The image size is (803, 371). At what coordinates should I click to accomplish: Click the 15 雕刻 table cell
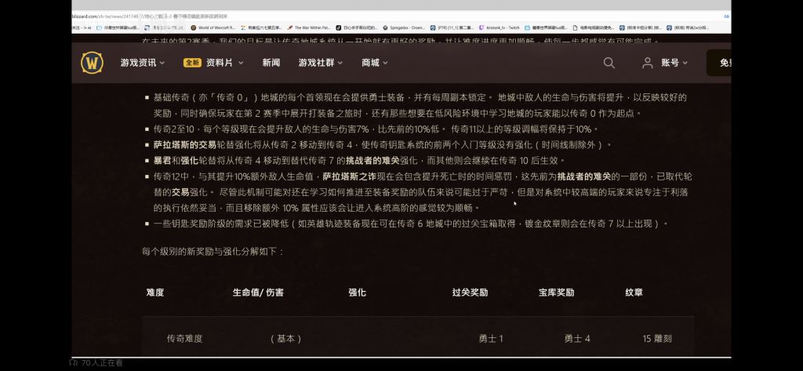657,339
